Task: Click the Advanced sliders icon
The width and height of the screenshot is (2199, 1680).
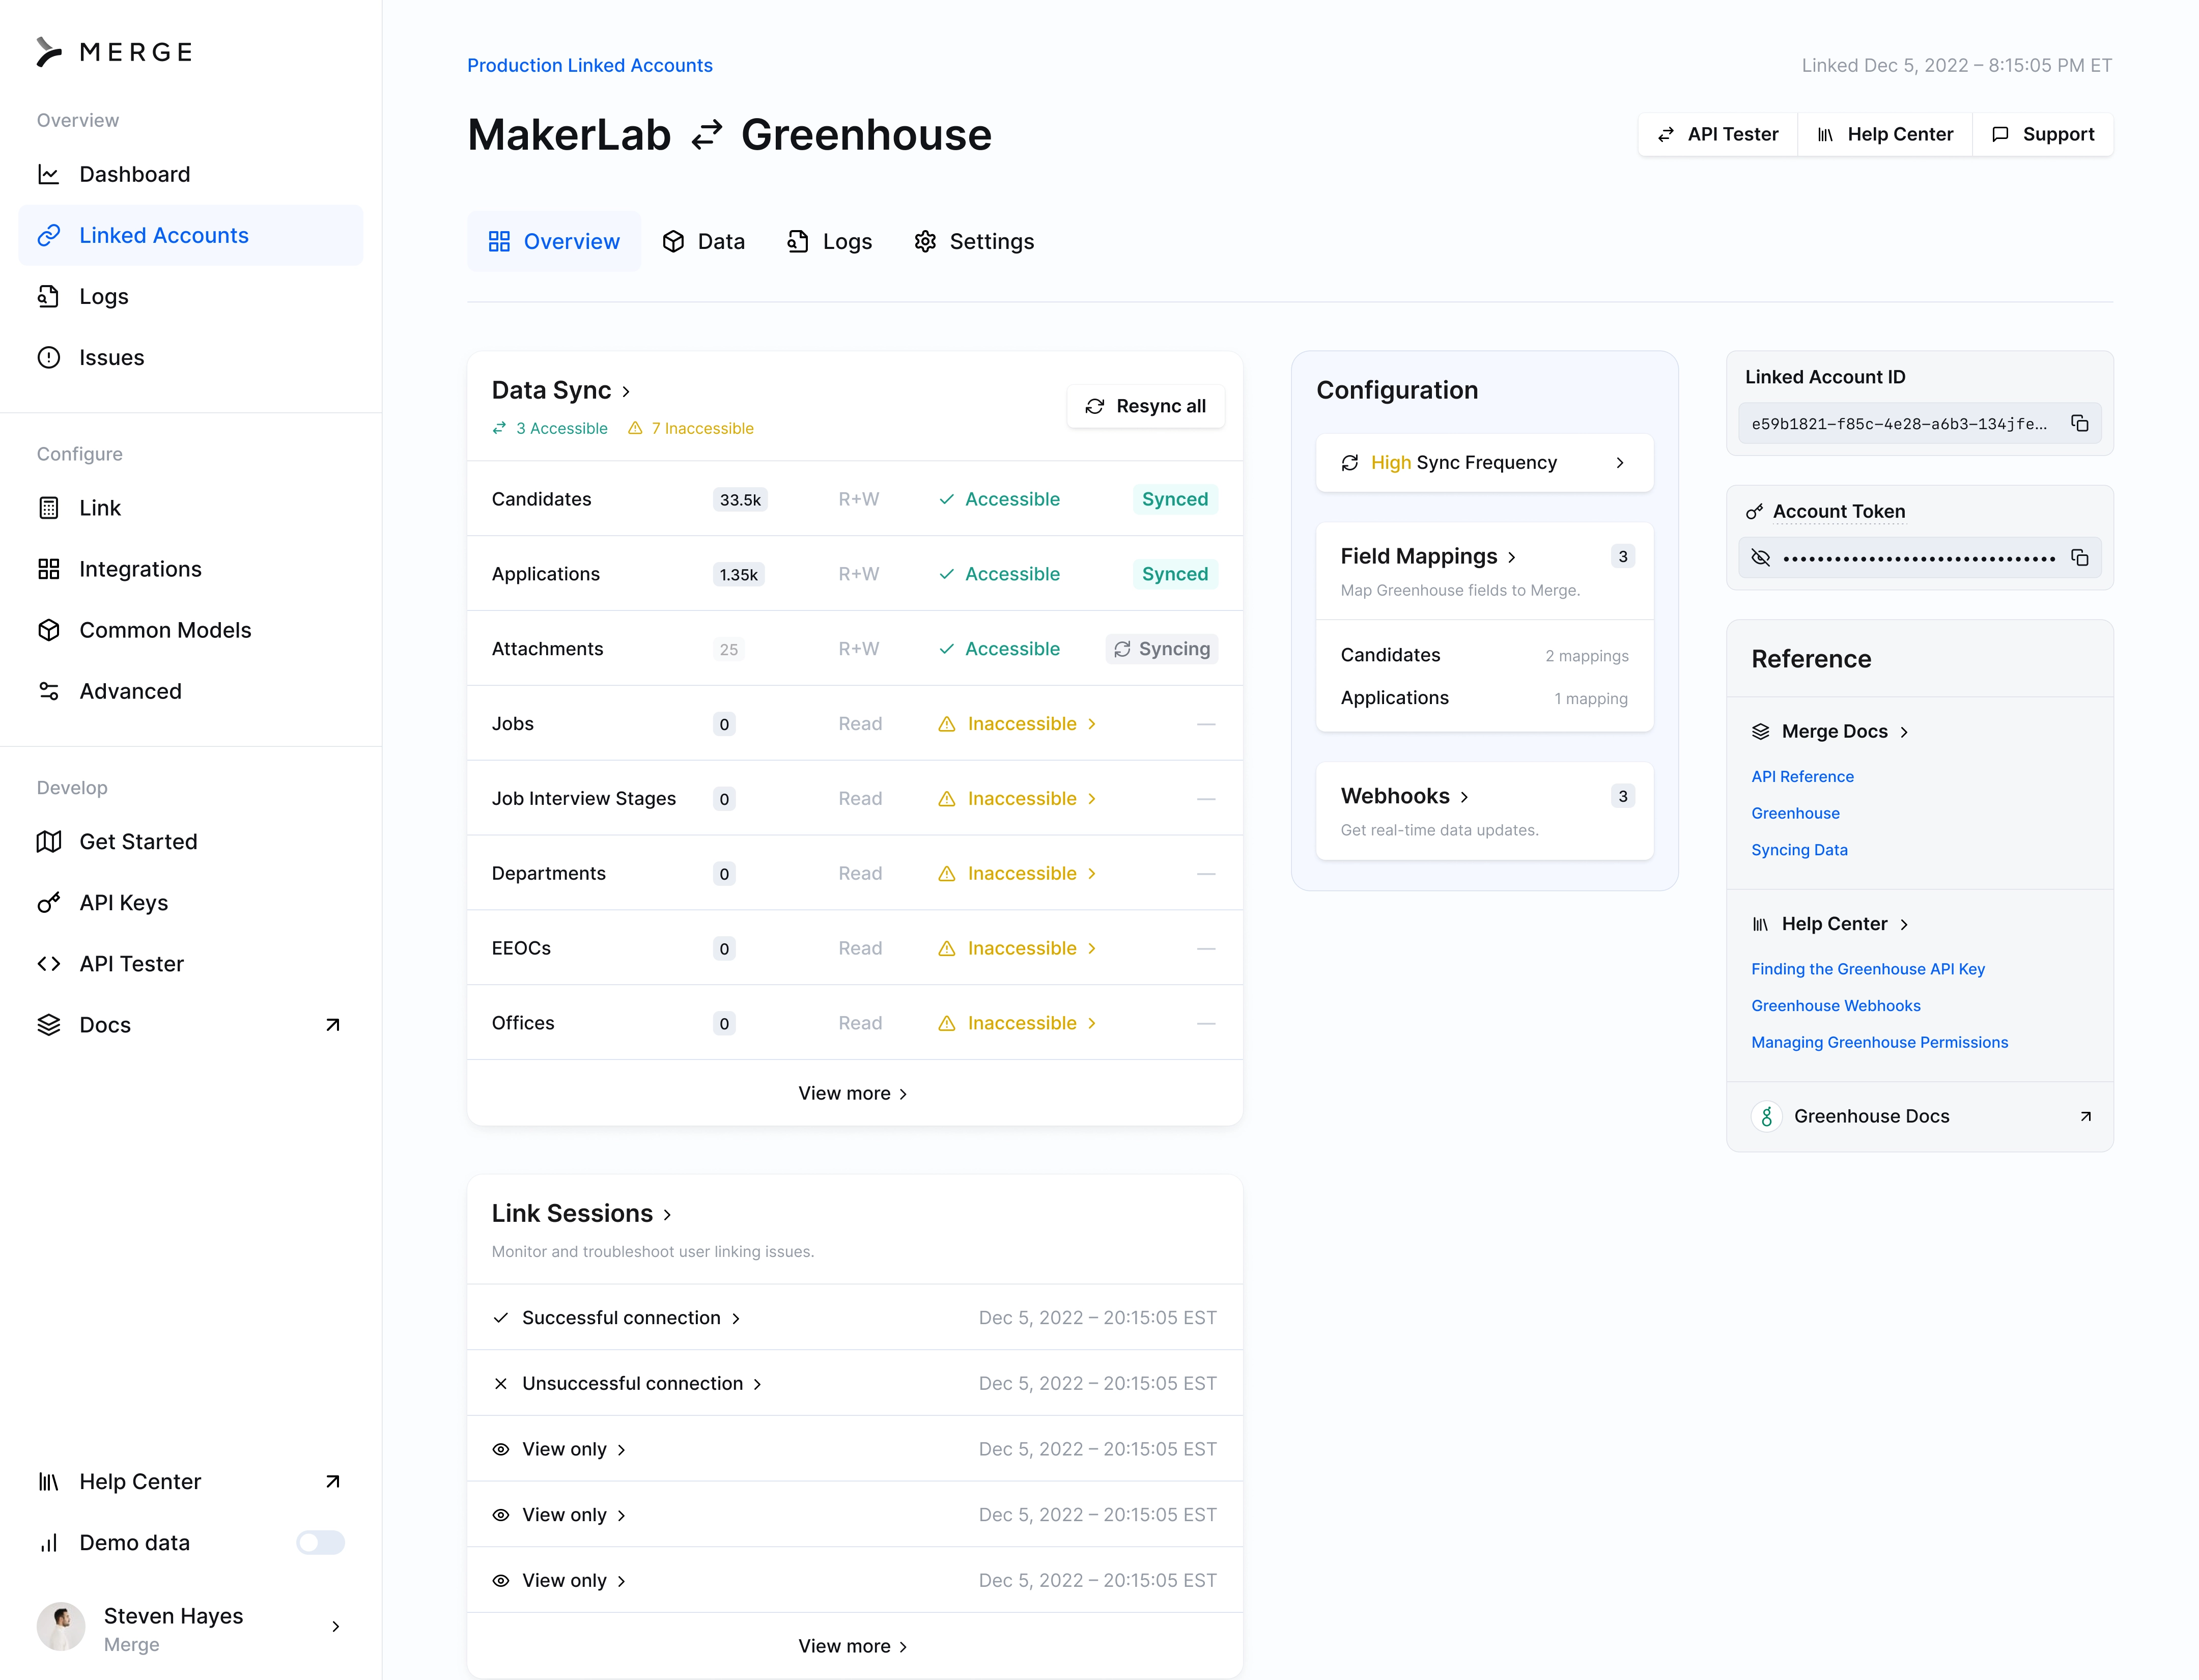Action: (x=48, y=691)
